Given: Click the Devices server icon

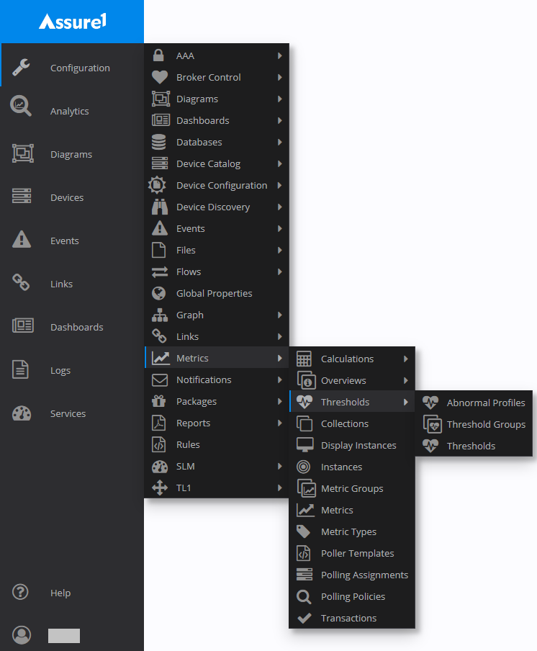Looking at the screenshot, I should point(22,196).
